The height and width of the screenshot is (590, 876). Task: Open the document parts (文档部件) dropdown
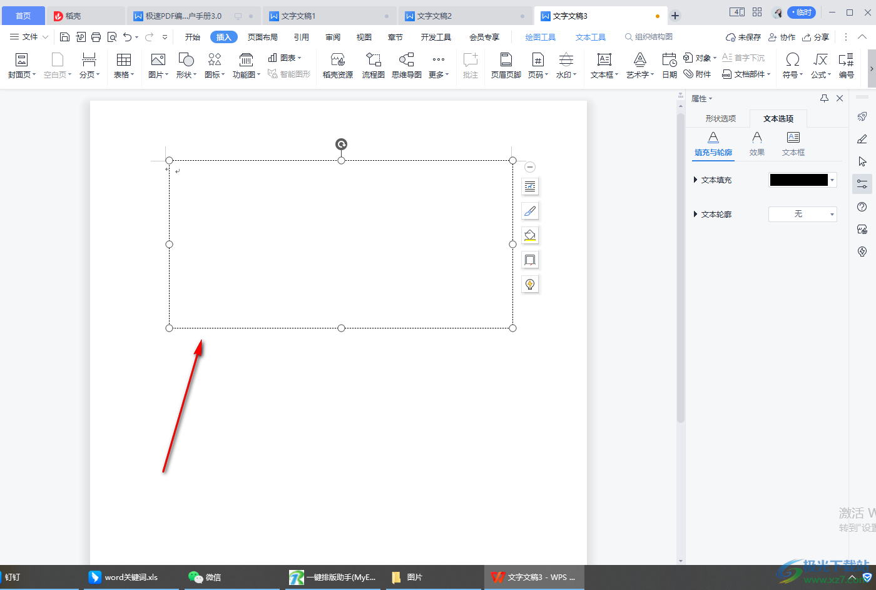[x=746, y=74]
